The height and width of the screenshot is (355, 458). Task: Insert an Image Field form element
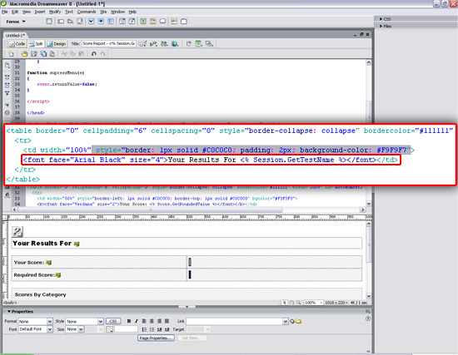[143, 22]
